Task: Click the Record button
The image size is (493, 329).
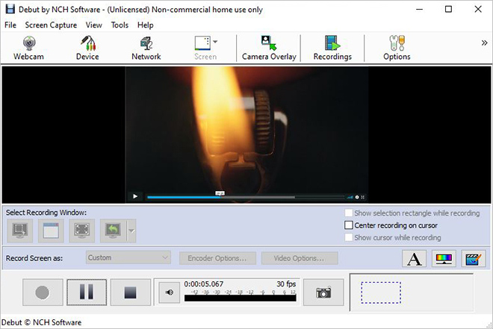Action: click(x=43, y=292)
